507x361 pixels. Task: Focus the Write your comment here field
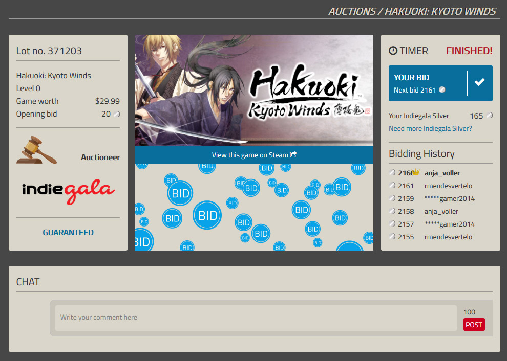coord(256,318)
